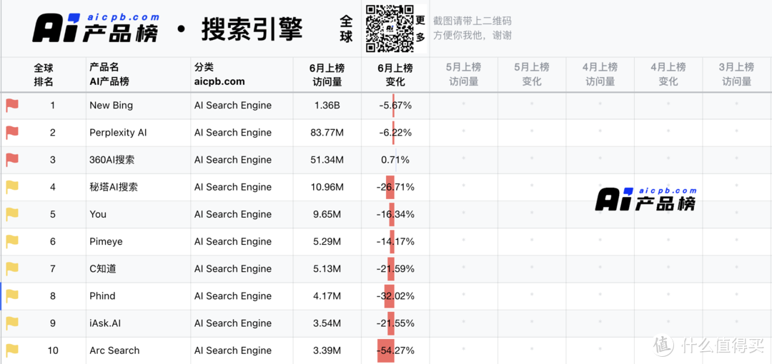Click the 5.13M visits value

[x=327, y=268]
